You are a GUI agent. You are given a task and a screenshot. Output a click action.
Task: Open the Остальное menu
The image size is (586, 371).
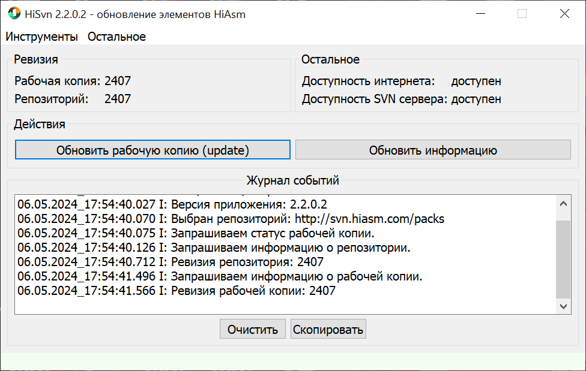116,37
